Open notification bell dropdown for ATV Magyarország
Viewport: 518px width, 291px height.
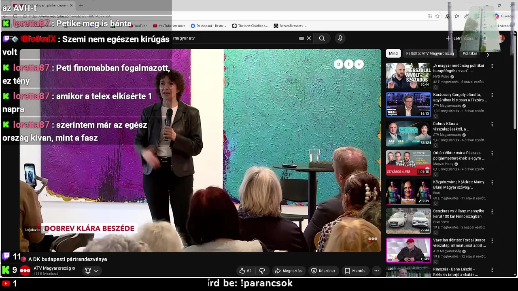tap(91, 271)
